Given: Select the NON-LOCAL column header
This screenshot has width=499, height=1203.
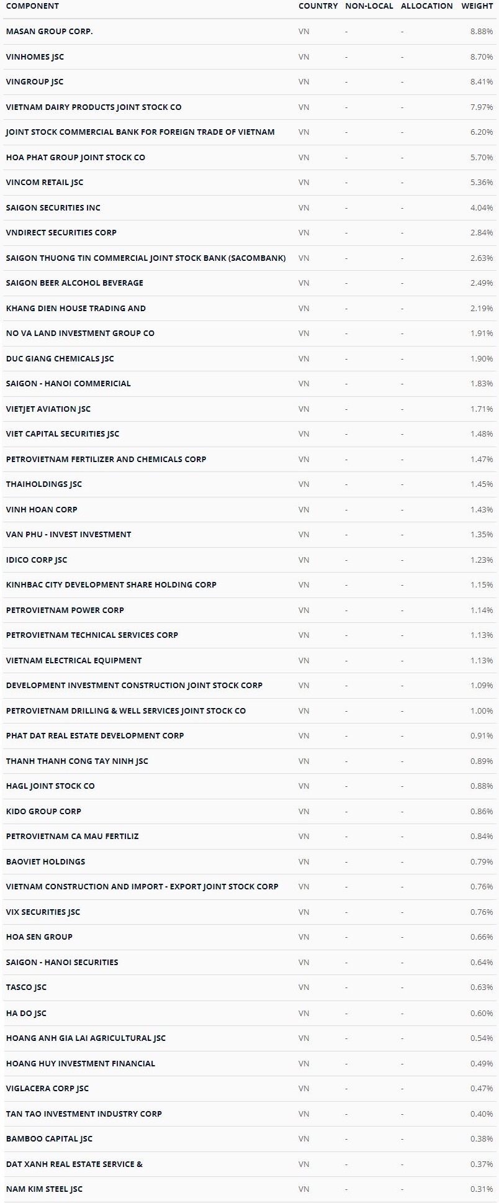Looking at the screenshot, I should pyautogui.click(x=369, y=6).
